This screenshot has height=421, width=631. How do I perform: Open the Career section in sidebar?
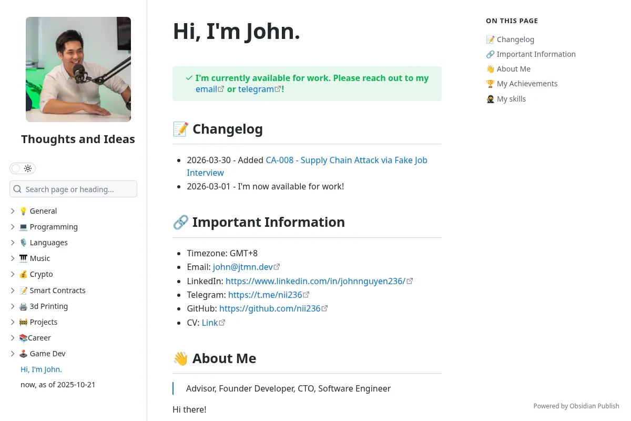coord(35,338)
